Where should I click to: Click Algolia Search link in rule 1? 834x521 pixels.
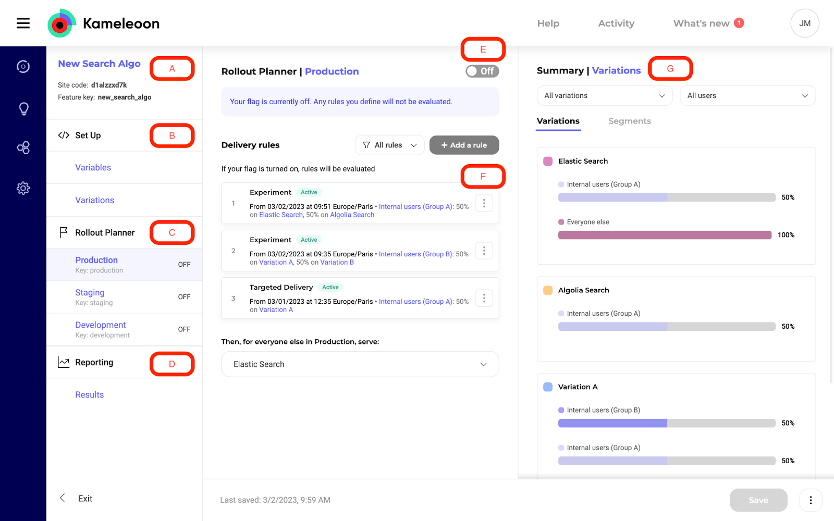(x=352, y=215)
